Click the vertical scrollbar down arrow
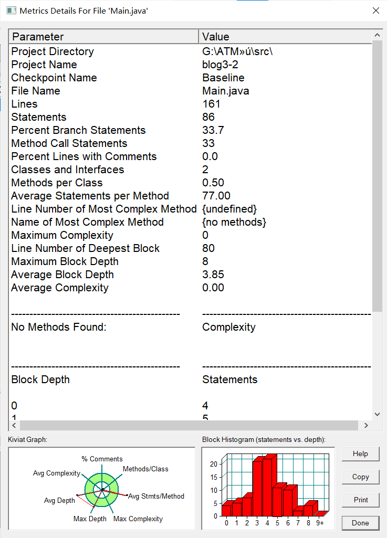 coord(377,414)
